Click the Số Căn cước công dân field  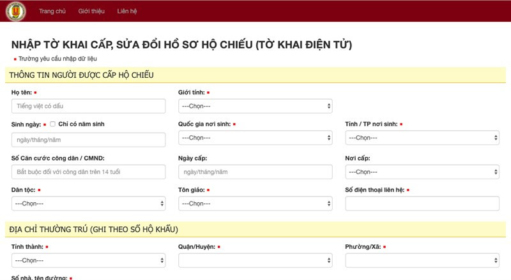(x=88, y=172)
